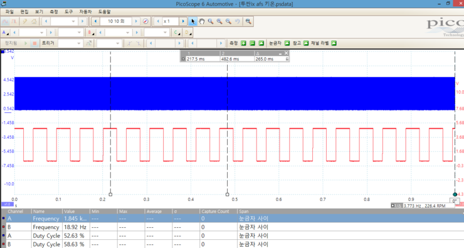Click the Average column header
Screen dimensions: 464x248
coord(158,211)
